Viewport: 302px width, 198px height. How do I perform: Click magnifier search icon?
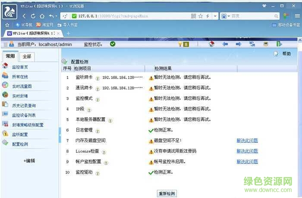pos(276,16)
